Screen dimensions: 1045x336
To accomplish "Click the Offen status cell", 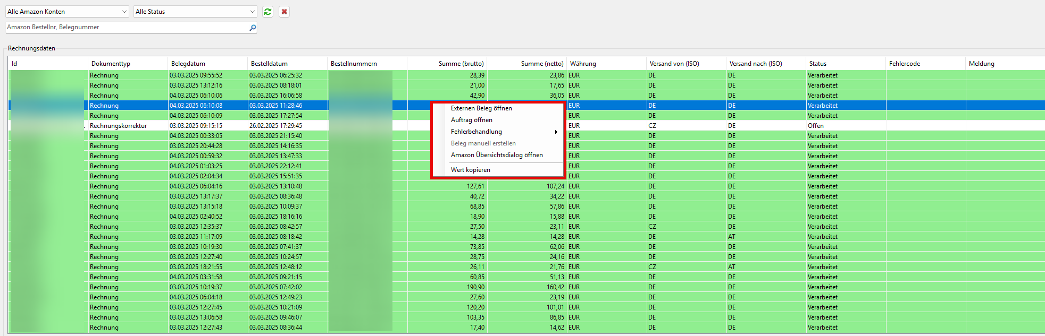I will [815, 126].
